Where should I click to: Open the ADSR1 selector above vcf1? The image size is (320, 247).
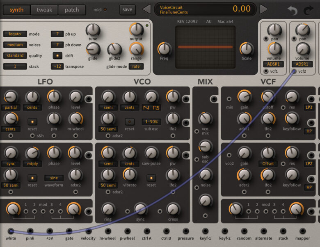click(x=274, y=64)
